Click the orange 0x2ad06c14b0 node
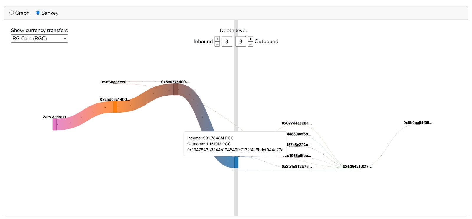This screenshot has height=219, width=472. point(115,107)
